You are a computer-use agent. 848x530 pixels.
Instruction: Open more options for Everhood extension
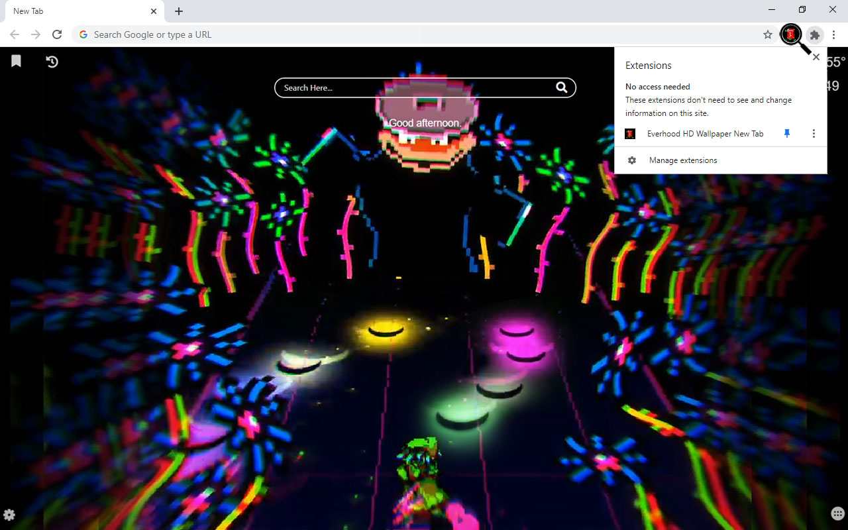point(814,134)
